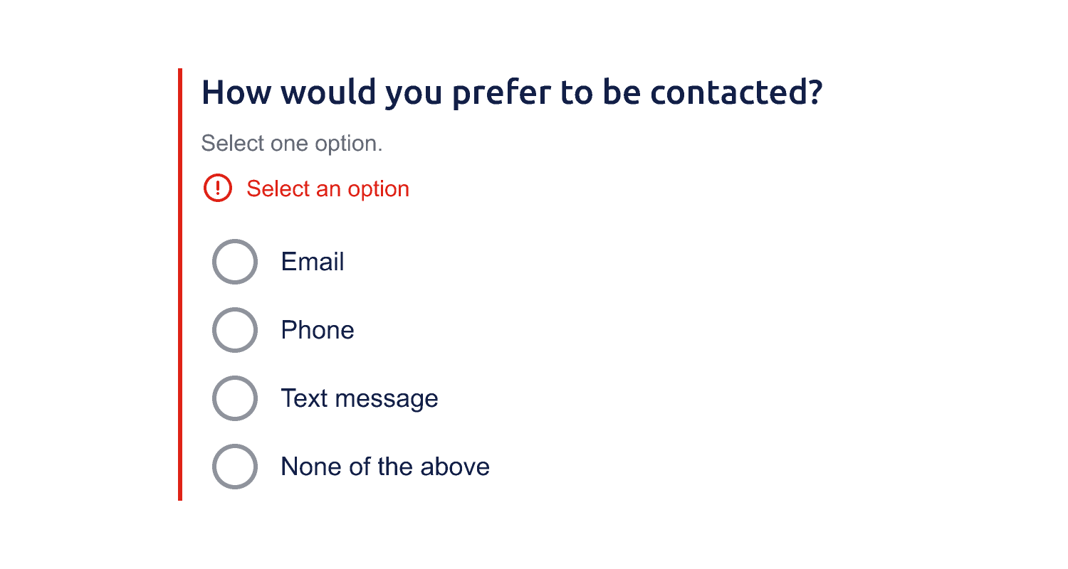Click the red exclamation error icon

[x=217, y=188]
